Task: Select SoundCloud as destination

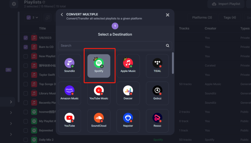Action: 99,120
